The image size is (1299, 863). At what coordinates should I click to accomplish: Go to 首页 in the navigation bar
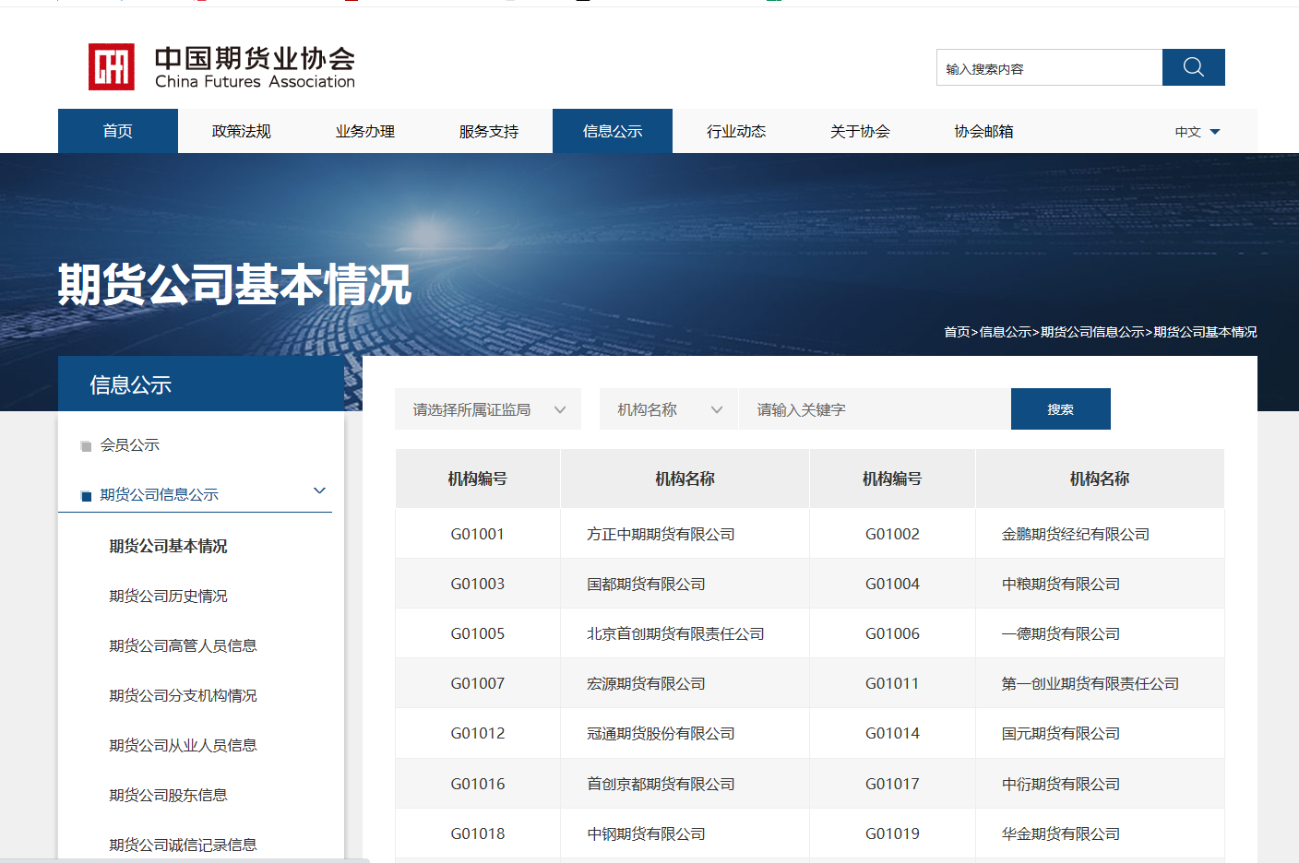118,131
